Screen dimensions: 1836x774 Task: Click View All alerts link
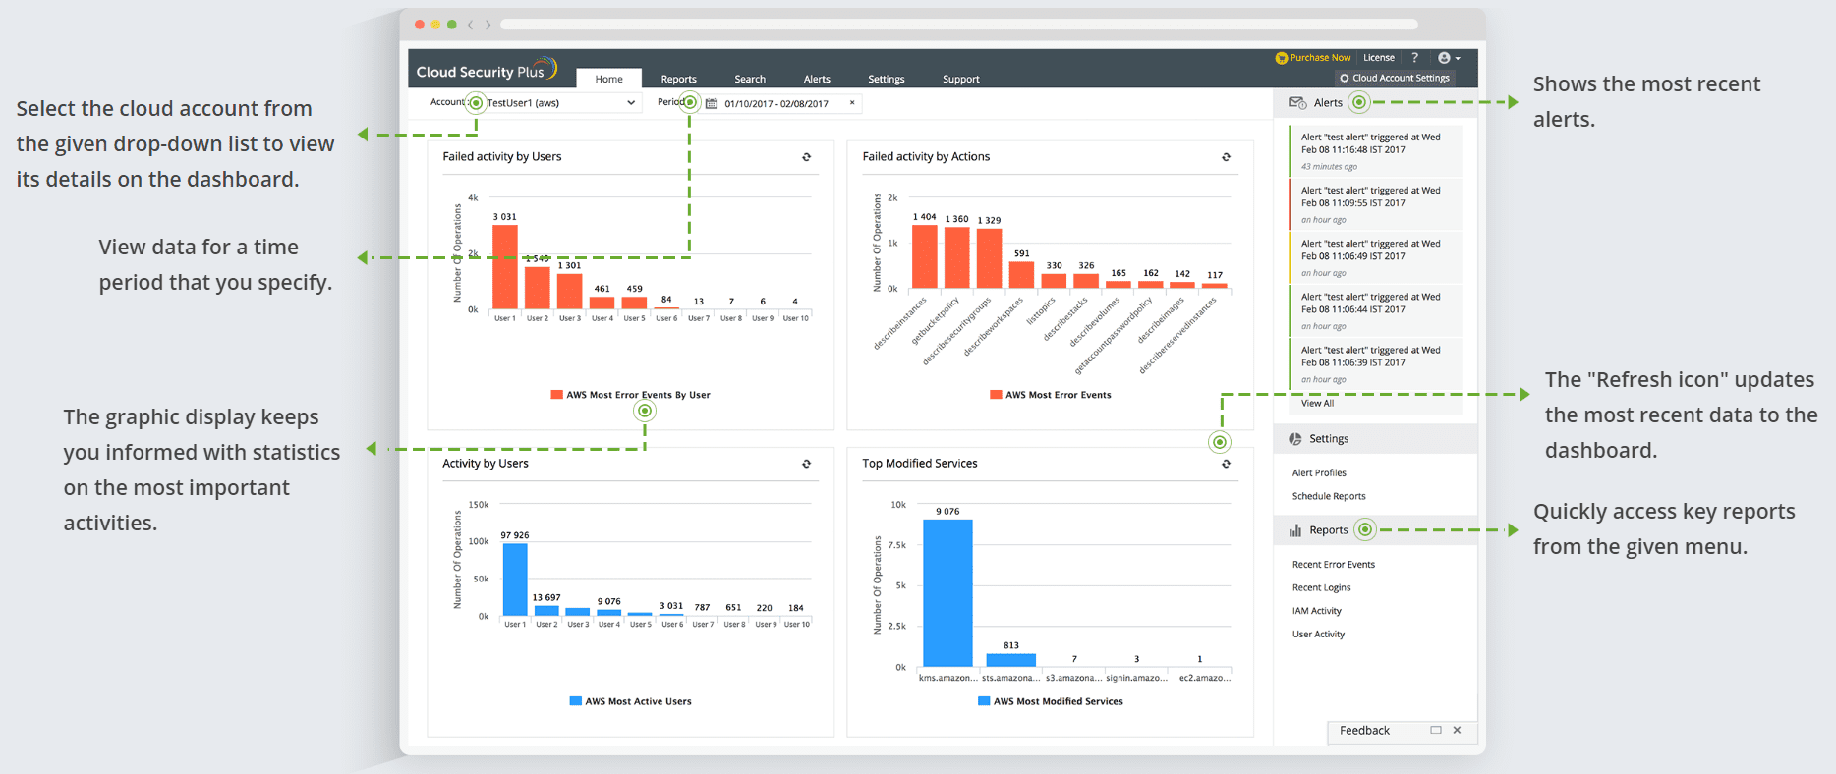(x=1317, y=404)
